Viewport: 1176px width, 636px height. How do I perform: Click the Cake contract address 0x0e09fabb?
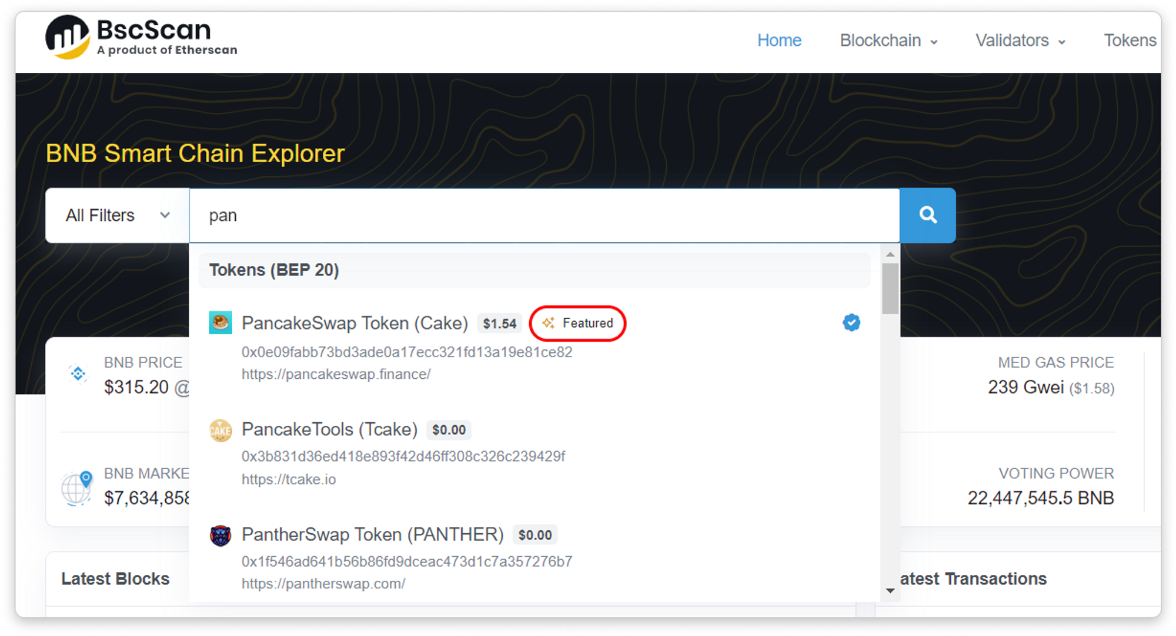(x=407, y=352)
